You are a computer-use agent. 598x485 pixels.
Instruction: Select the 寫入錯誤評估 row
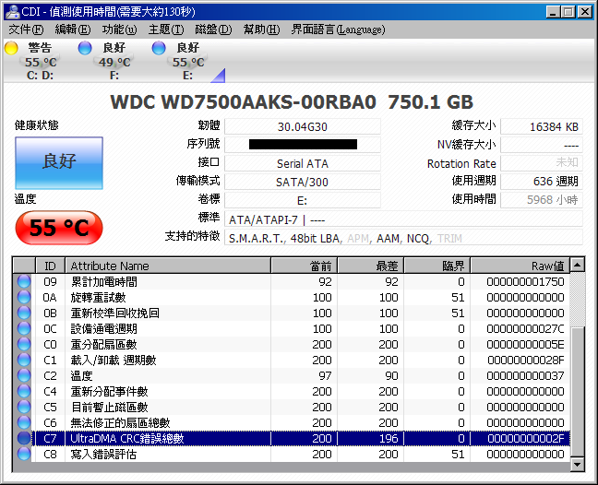click(x=292, y=454)
